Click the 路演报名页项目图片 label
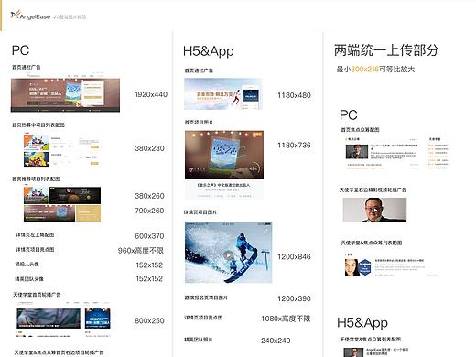Viewport: 476px width, 357px height. point(206,297)
